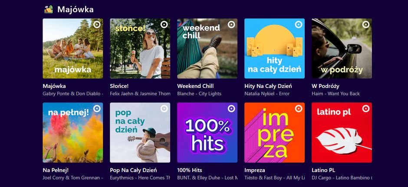Click the Impreza title below its cover
This screenshot has width=408, height=187.
(x=255, y=170)
